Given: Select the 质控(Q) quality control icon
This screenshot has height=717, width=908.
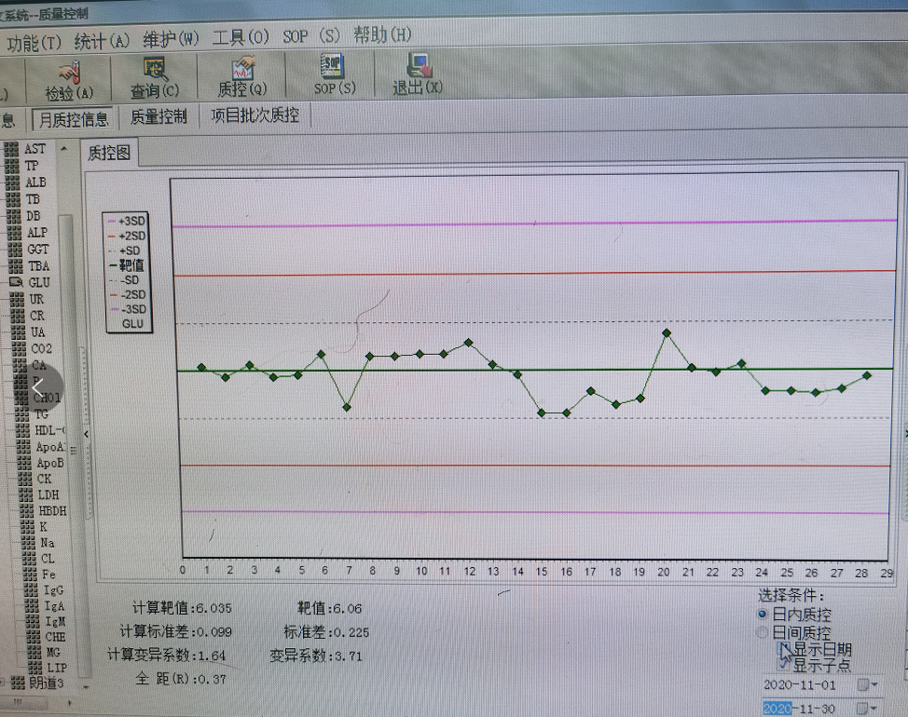Looking at the screenshot, I should coord(241,76).
